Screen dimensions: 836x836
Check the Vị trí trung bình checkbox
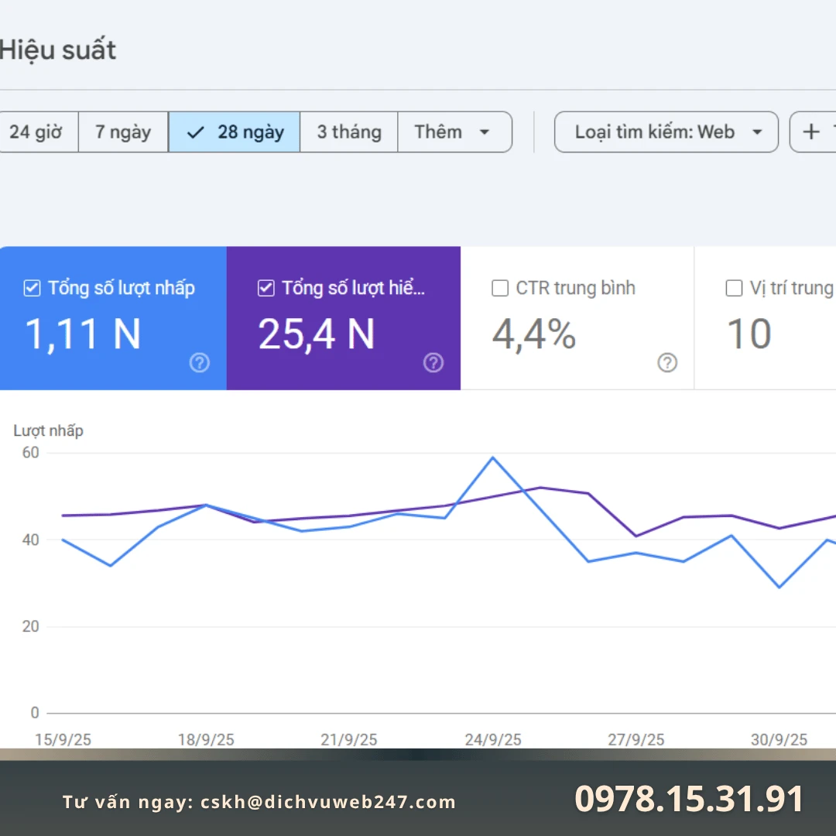[x=734, y=289]
